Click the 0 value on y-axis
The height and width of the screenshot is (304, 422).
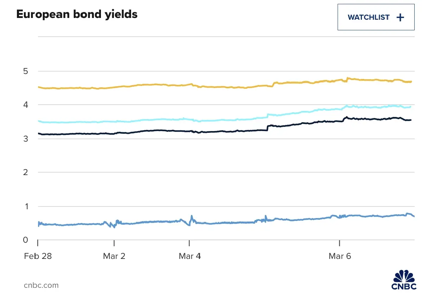25,240
